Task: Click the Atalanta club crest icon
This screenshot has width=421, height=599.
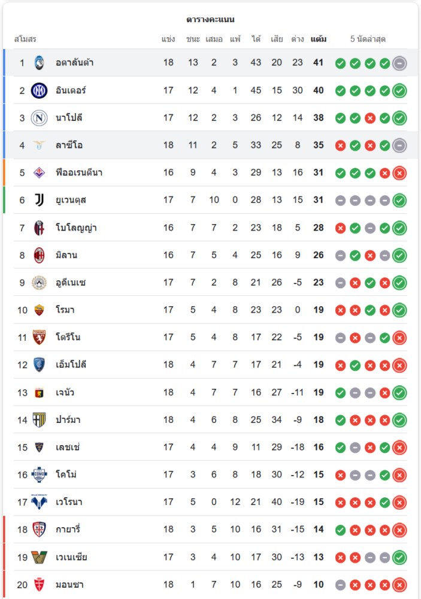Action: 39,63
